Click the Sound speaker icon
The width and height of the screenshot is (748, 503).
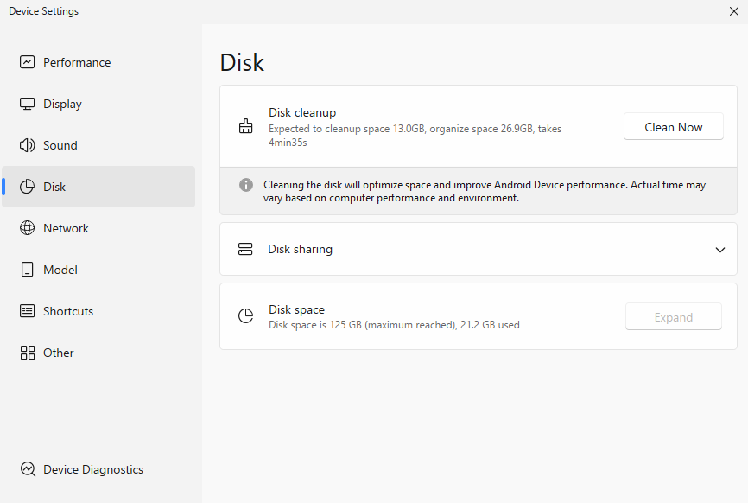point(28,145)
